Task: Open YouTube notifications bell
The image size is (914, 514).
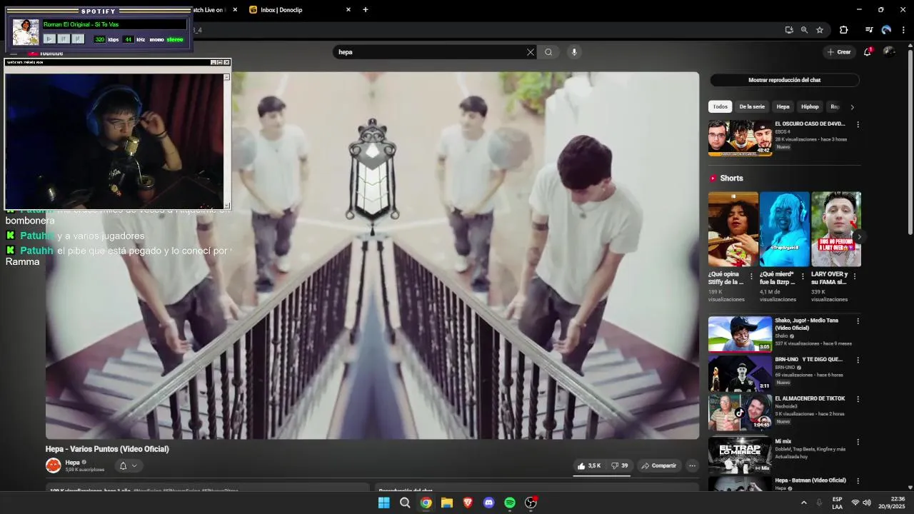Action: [x=868, y=52]
